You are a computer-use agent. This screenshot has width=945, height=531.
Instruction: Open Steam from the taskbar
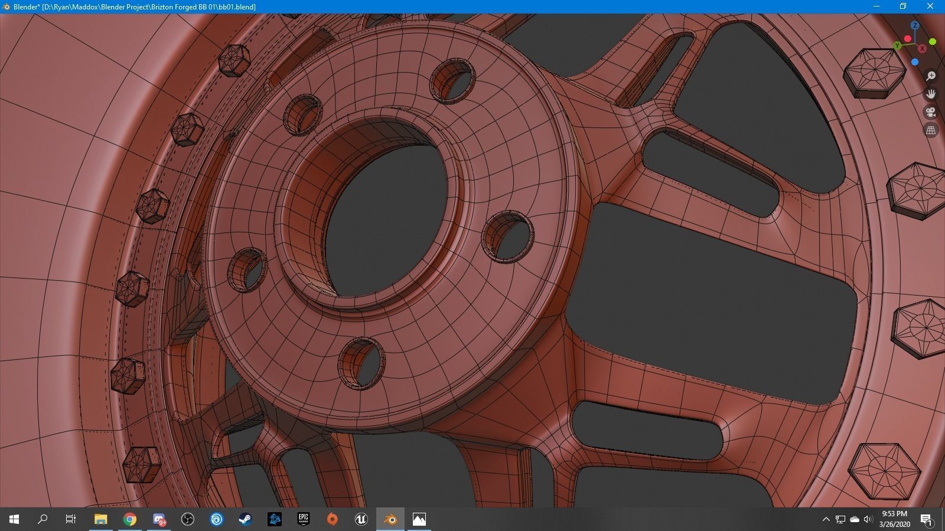[246, 519]
